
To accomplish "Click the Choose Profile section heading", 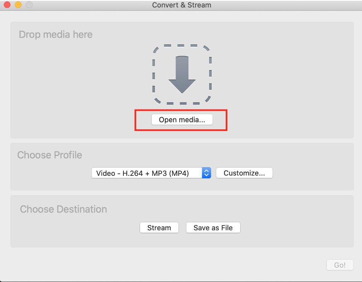I will (50, 155).
